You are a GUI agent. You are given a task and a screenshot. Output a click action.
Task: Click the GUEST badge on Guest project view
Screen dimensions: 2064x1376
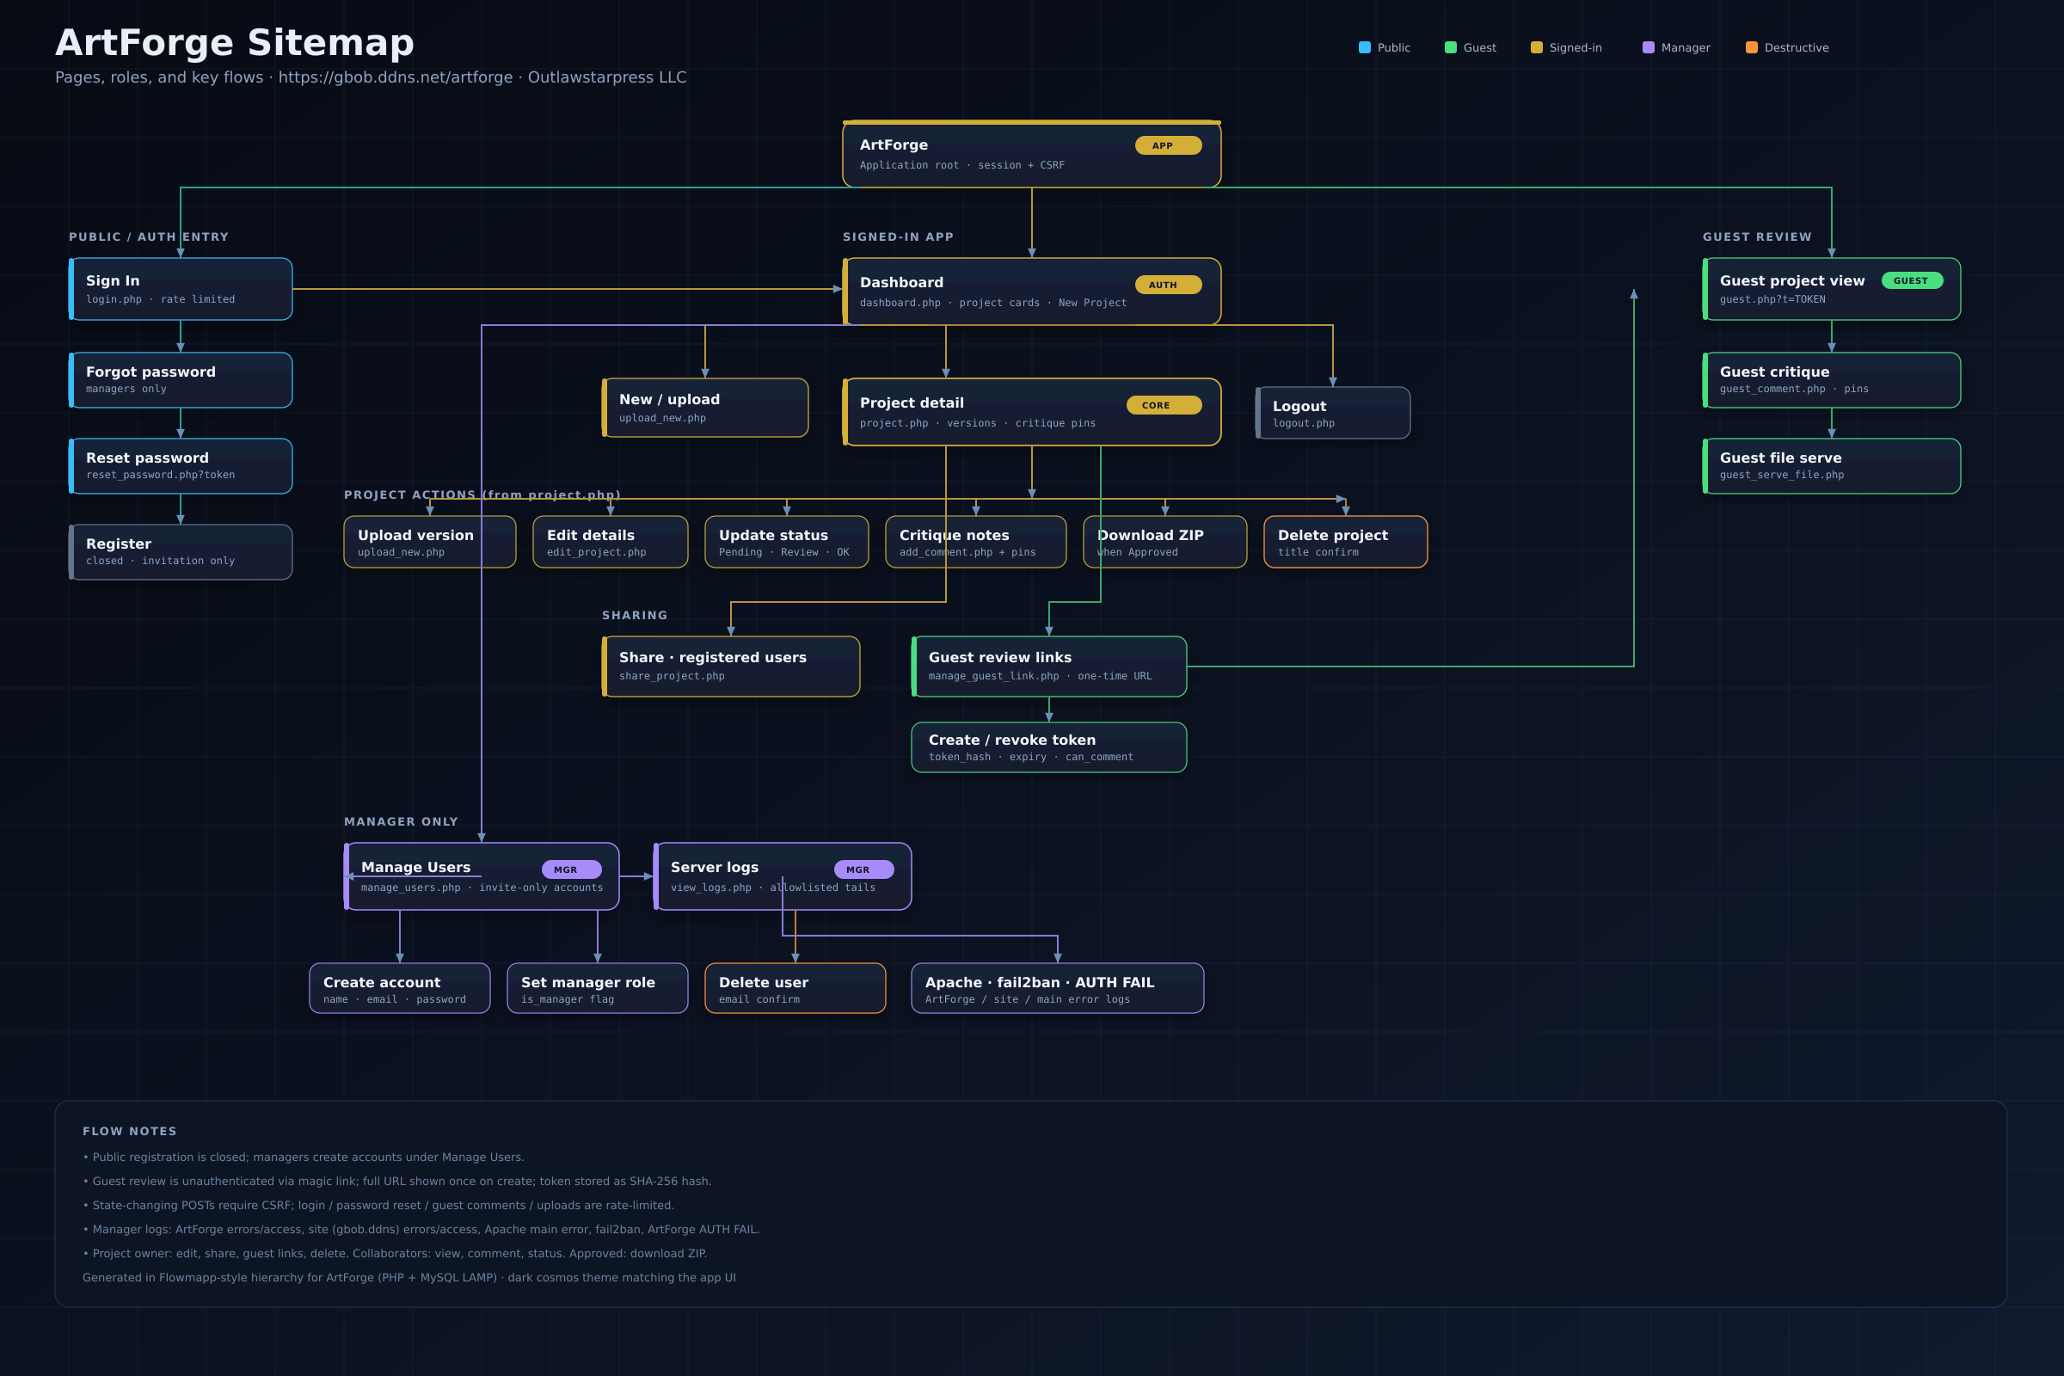pos(1912,281)
